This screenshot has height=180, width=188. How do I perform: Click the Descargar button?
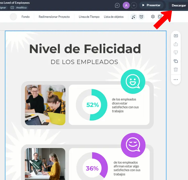[179, 5]
